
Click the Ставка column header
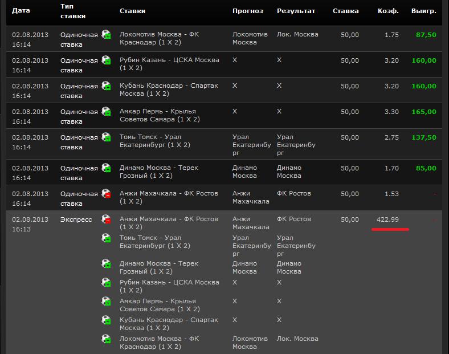tap(346, 11)
